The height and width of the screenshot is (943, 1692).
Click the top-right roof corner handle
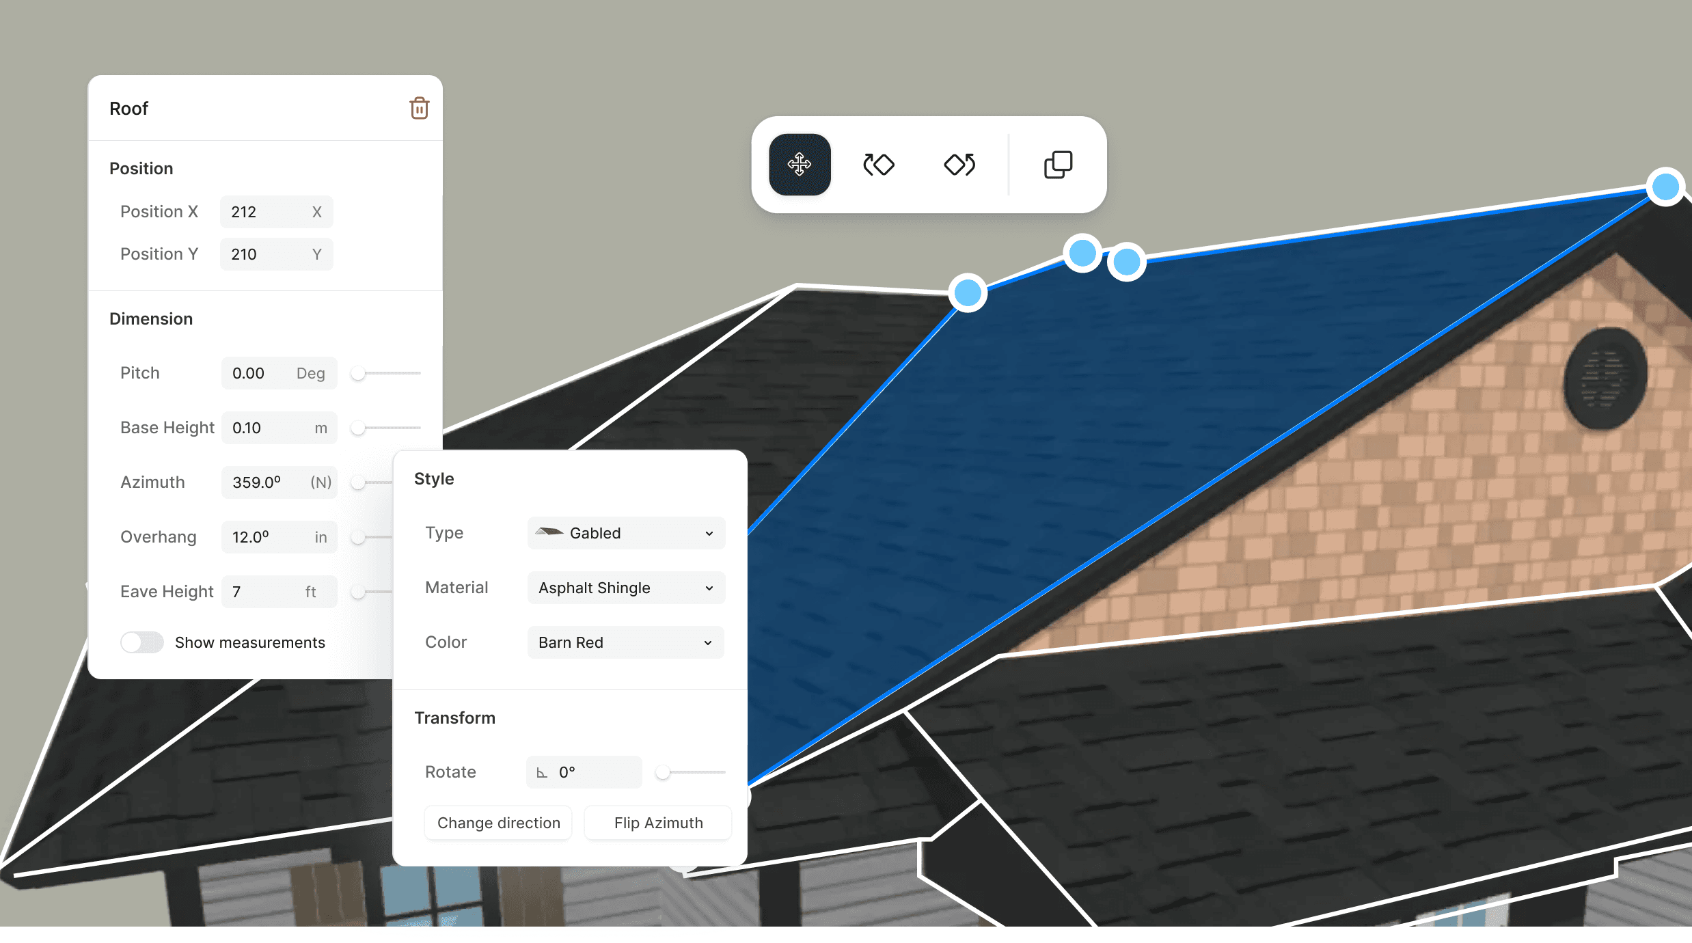click(1665, 187)
